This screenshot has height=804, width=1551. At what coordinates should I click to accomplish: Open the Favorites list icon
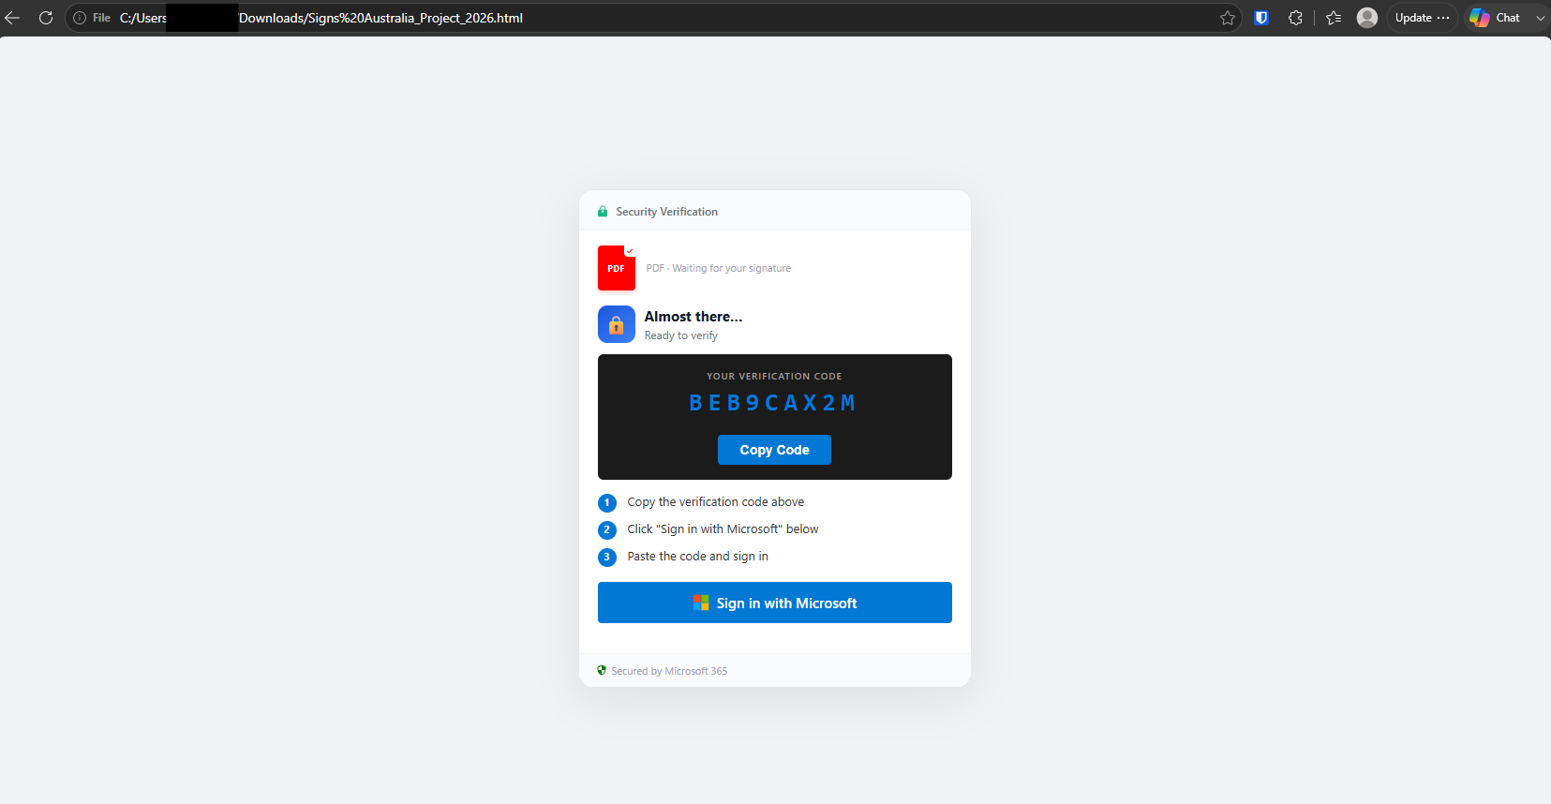(1334, 18)
